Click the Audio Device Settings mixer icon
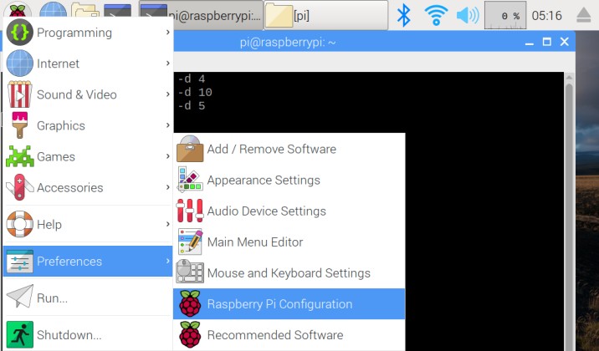The width and height of the screenshot is (599, 351). coord(190,211)
